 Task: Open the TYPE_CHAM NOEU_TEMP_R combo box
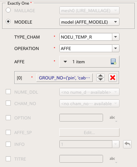tap(89, 37)
